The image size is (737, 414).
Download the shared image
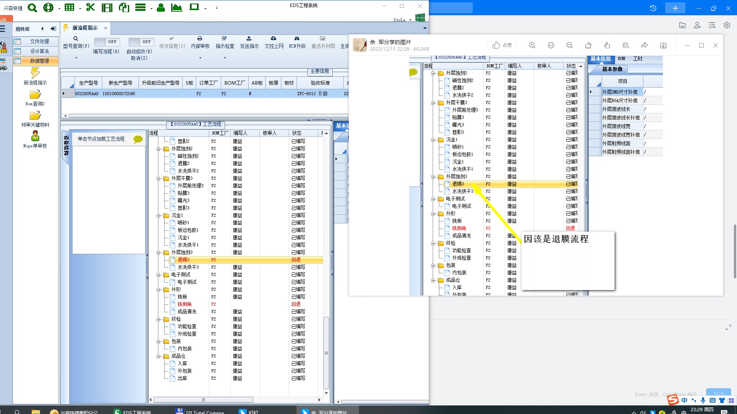[663, 45]
